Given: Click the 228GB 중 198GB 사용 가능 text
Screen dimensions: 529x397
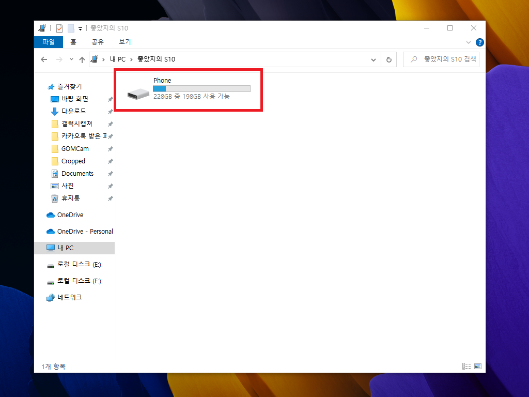Looking at the screenshot, I should pos(191,97).
